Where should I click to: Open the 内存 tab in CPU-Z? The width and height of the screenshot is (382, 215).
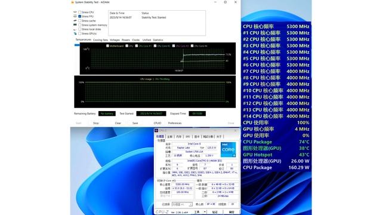coord(179,137)
